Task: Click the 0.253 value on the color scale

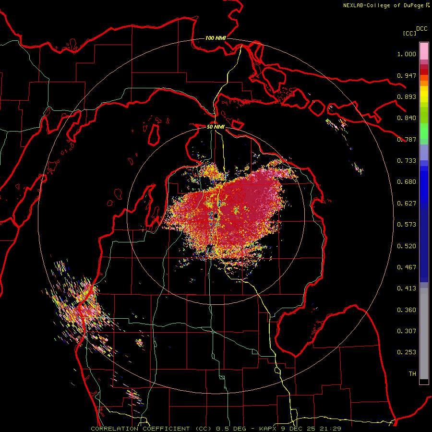Action: click(x=407, y=352)
